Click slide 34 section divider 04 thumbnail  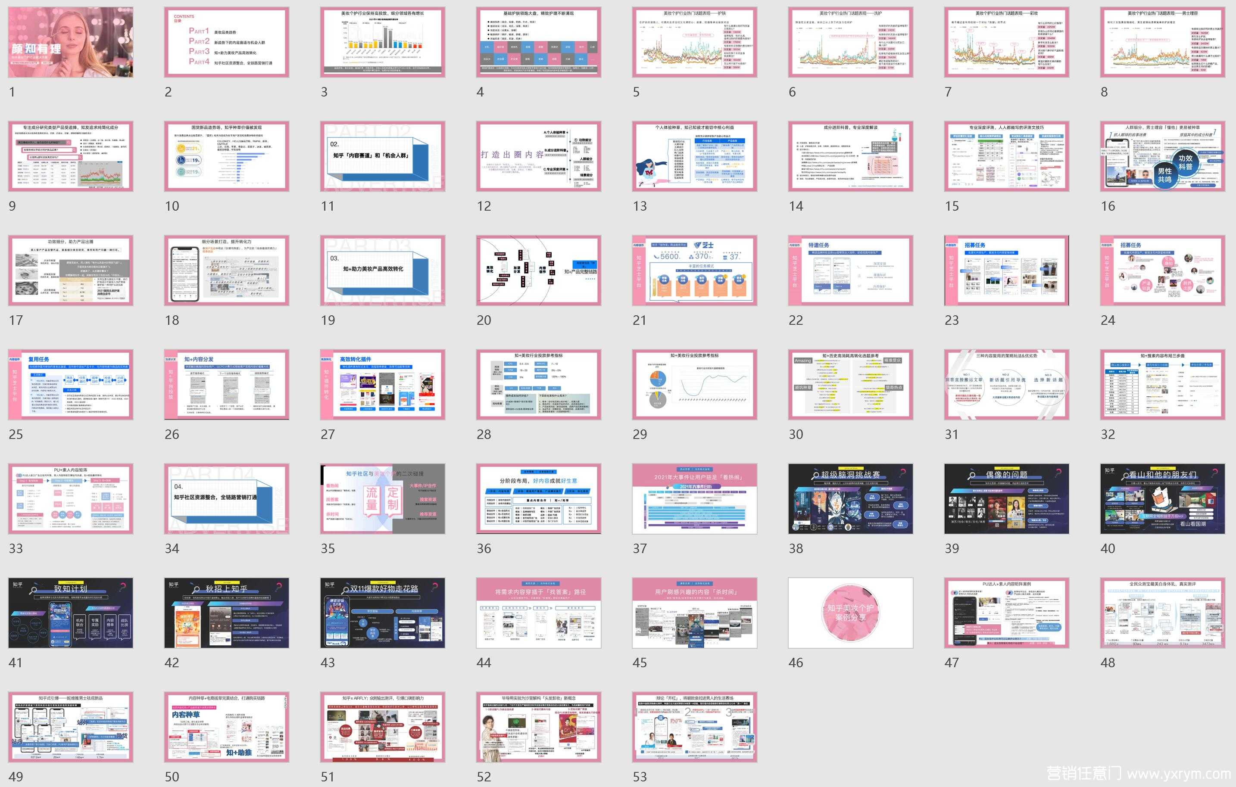(x=226, y=499)
